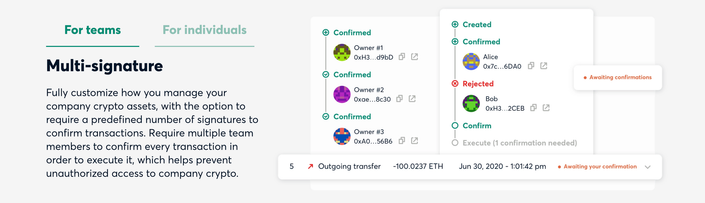Open Owner #3 external link icon

click(415, 141)
